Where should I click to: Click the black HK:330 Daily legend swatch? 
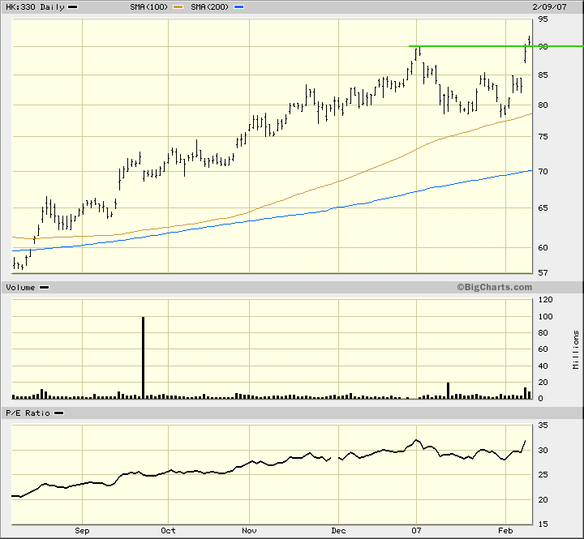pos(73,7)
